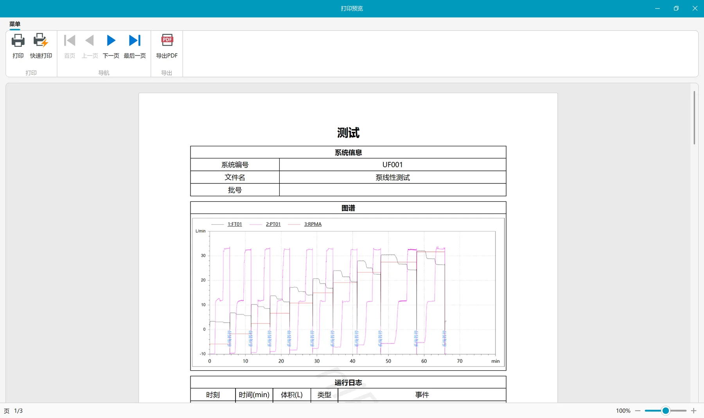The width and height of the screenshot is (704, 418).
Task: Click file name value 泵线性测试
Action: pos(393,178)
